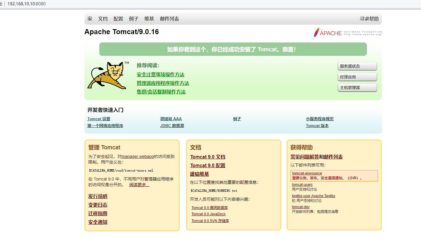The image size is (421, 239).
Task: Click the 管理 Tomcat panel heading
Action: coord(104,148)
